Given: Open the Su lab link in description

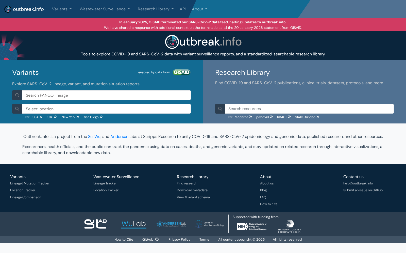Looking at the screenshot, I should [x=90, y=137].
